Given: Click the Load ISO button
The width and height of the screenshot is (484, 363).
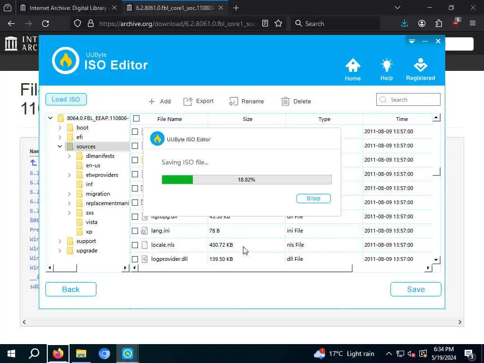Looking at the screenshot, I should coord(66,99).
